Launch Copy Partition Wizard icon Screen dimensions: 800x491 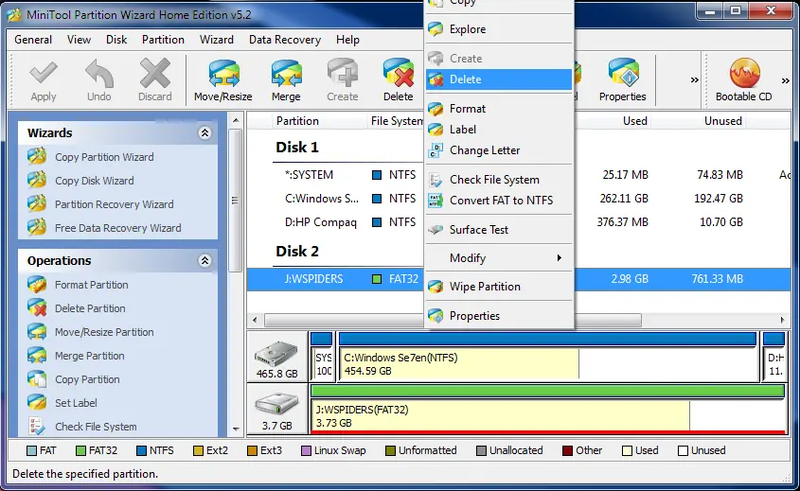point(37,156)
